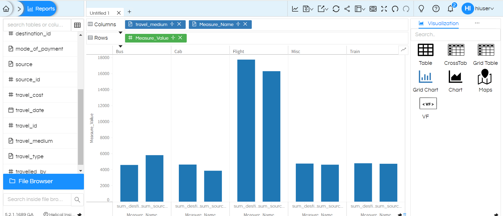This screenshot has width=503, height=216.
Task: Share the report
Action: pos(347,9)
